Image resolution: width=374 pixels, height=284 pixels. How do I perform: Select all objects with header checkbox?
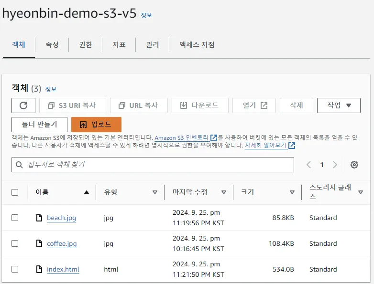[x=15, y=192]
